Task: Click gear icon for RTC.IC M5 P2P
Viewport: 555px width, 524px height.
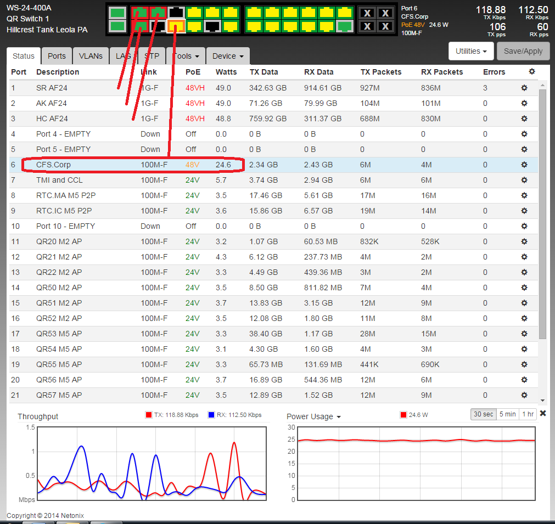Action: click(x=524, y=211)
